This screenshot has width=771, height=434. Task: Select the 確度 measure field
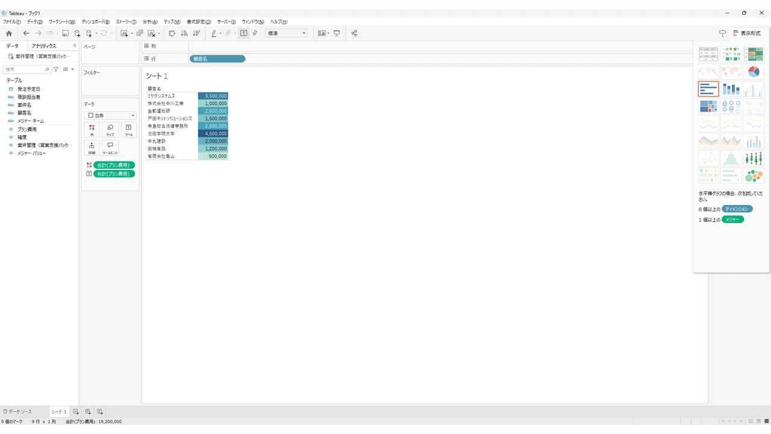click(22, 137)
